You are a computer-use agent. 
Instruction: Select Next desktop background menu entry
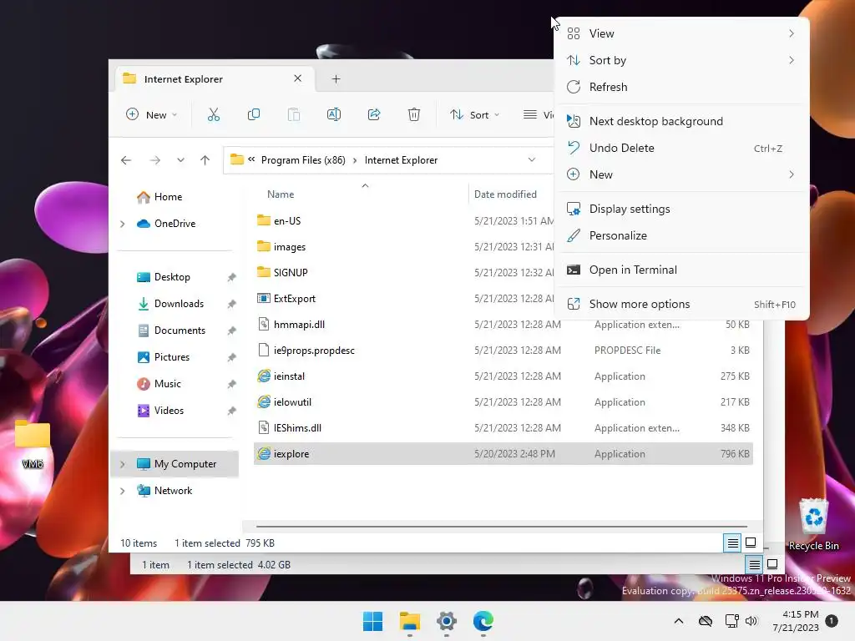(681, 121)
